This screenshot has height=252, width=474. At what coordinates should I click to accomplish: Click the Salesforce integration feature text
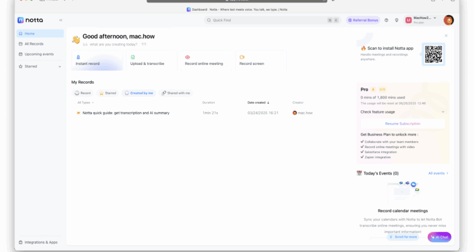[380, 152]
